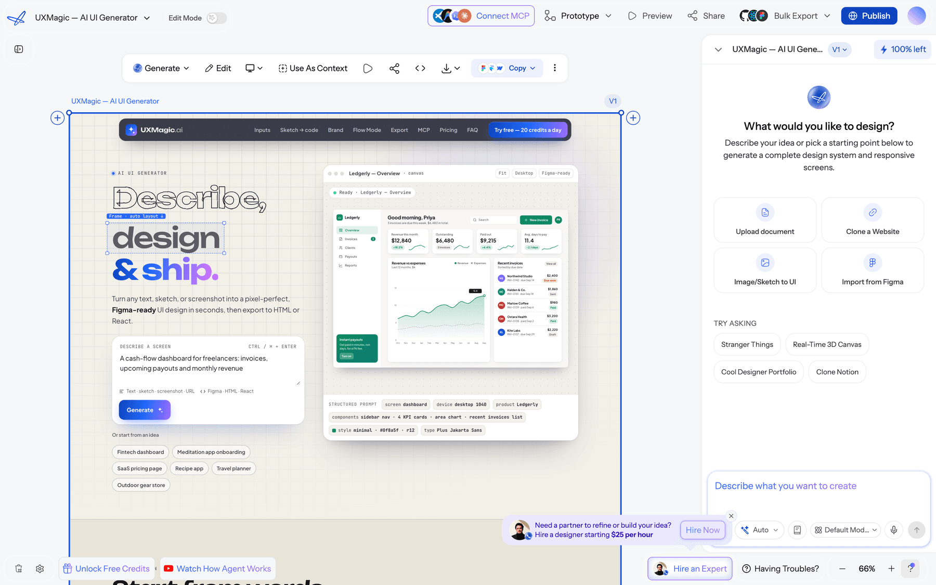Open the V1 version dropdown in chat panel
Viewport: 936px width, 585px height.
coord(839,49)
